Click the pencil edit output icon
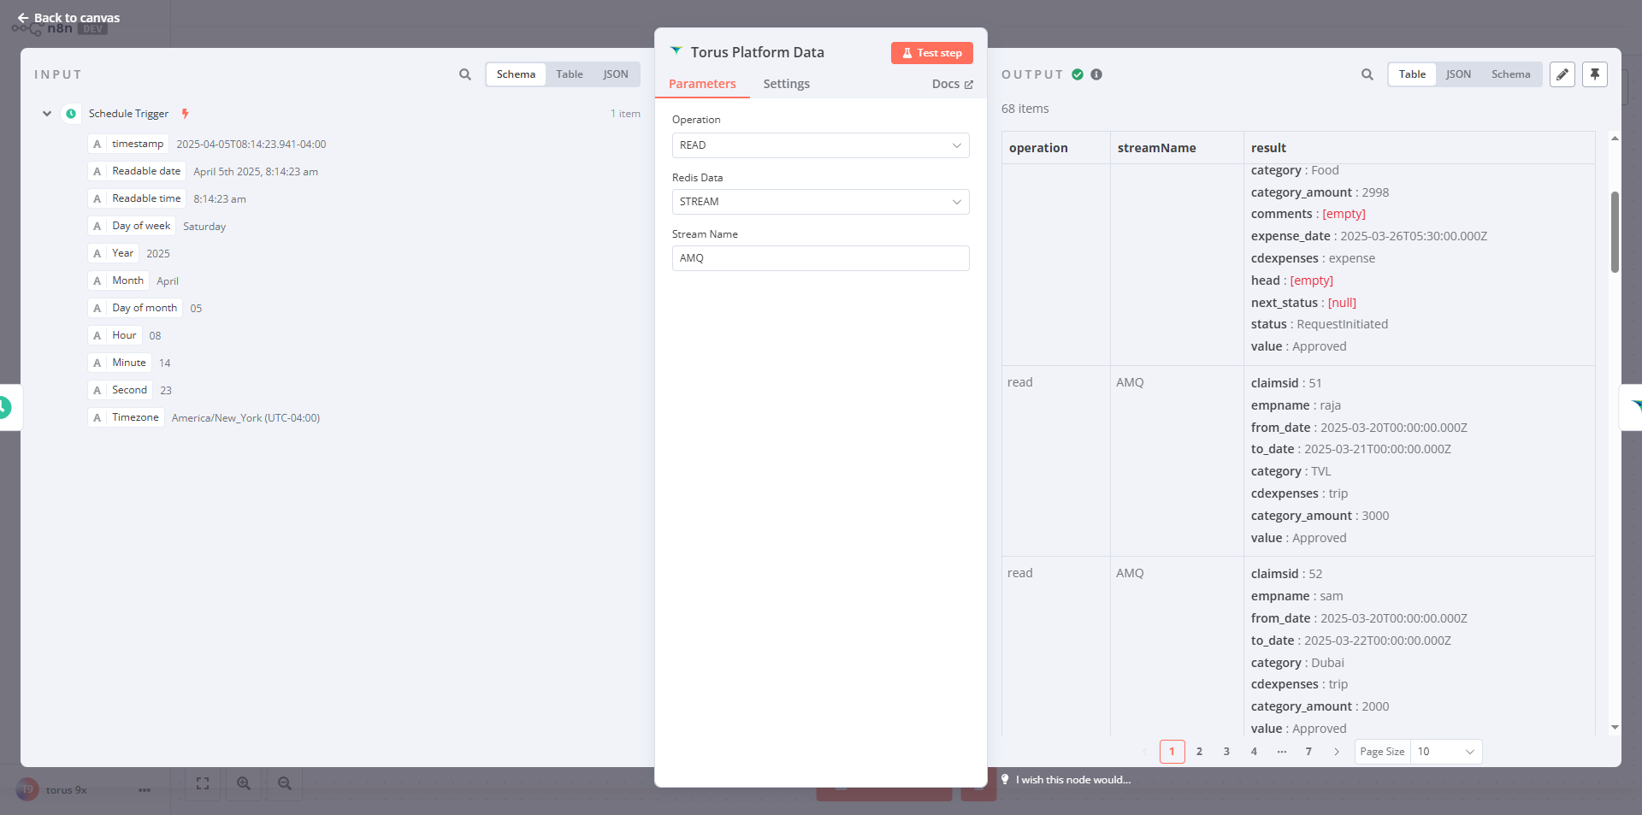Image resolution: width=1642 pixels, height=815 pixels. coord(1562,74)
